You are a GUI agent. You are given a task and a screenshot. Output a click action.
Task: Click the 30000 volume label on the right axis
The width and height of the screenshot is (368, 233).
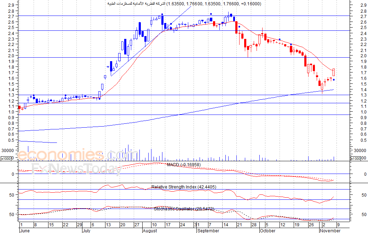pos(360,151)
